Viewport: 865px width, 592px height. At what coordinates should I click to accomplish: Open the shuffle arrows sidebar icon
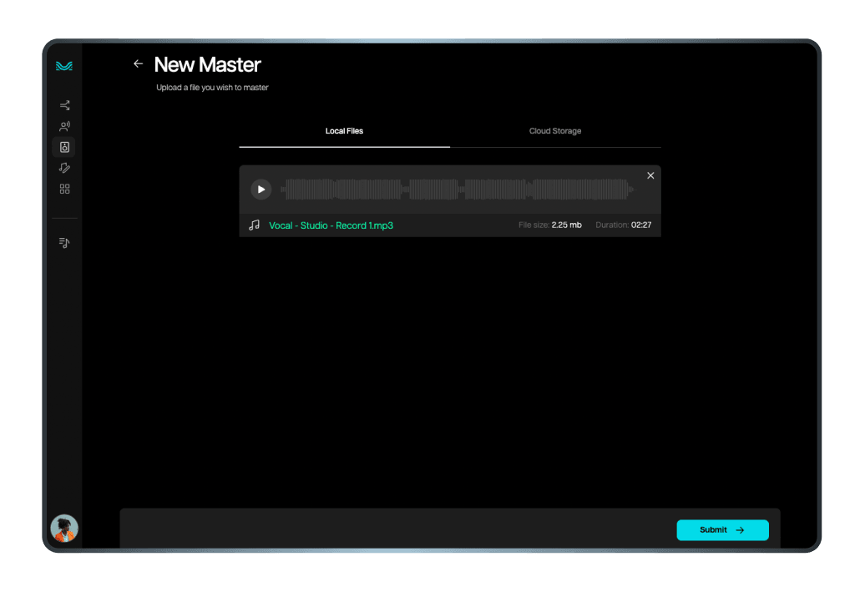(64, 105)
